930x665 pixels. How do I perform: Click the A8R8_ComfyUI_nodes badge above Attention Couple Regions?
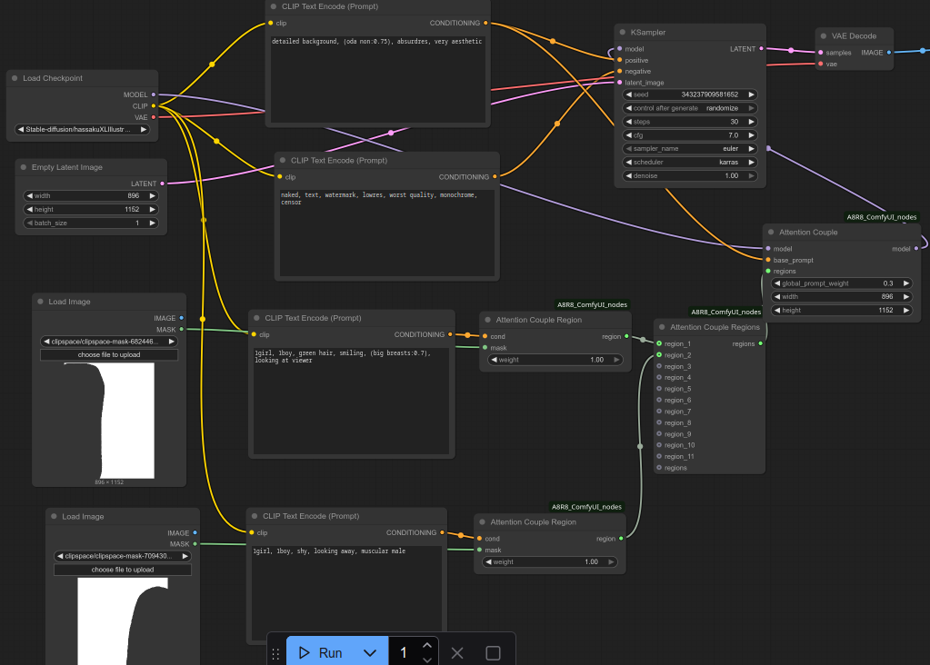coord(726,312)
